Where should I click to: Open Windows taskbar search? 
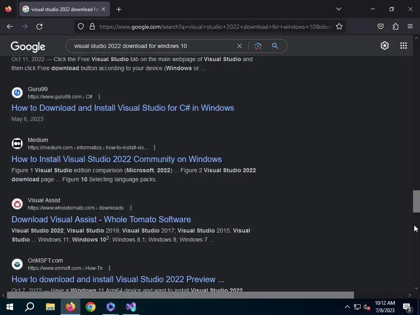click(30, 307)
